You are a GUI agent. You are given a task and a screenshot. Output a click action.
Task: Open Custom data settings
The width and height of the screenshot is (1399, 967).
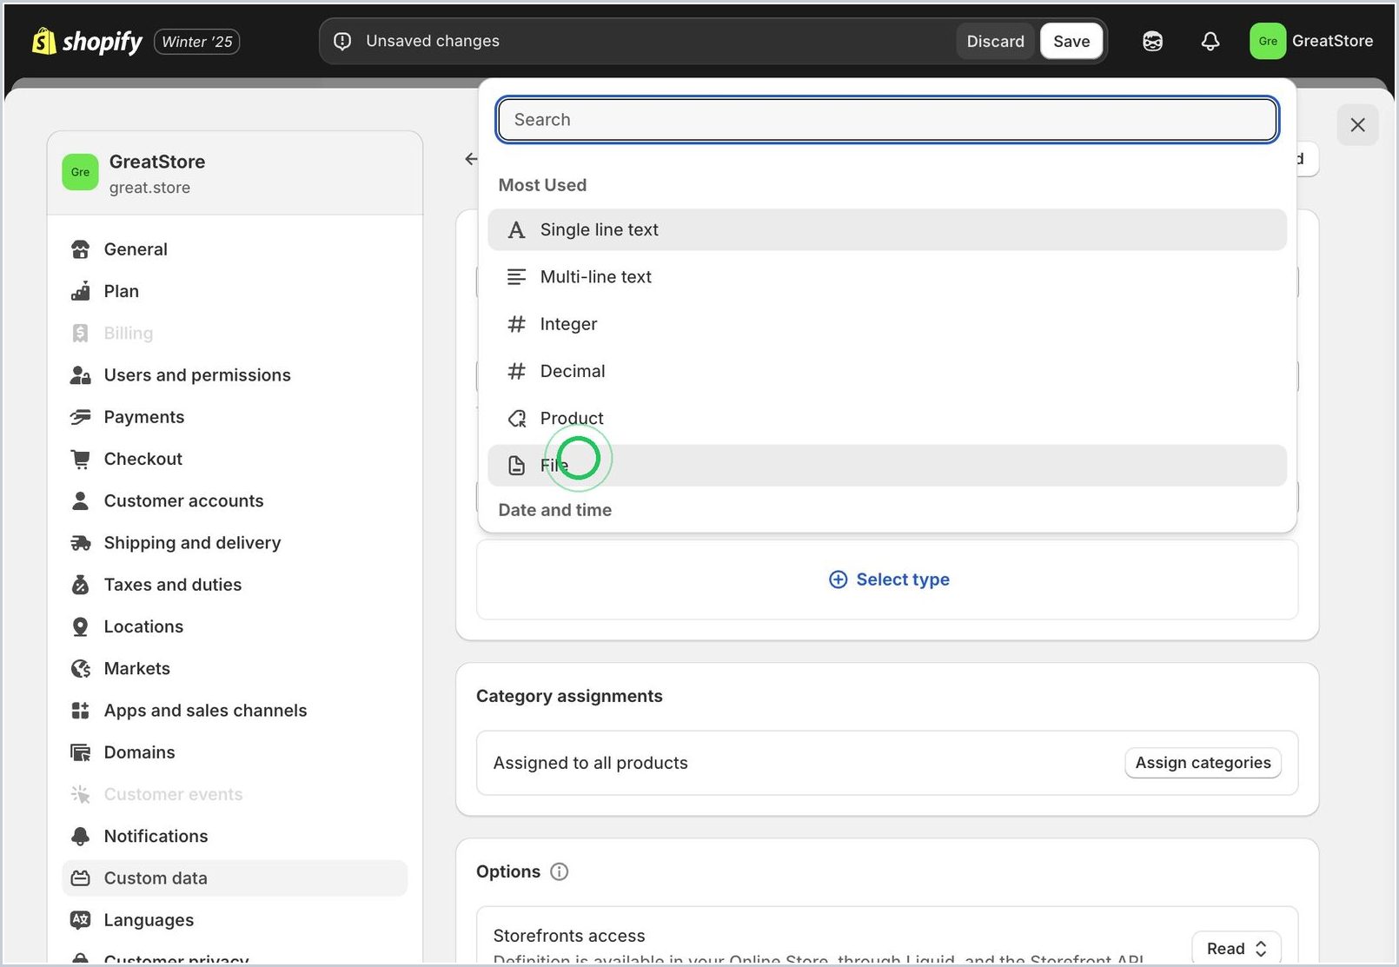[235, 878]
